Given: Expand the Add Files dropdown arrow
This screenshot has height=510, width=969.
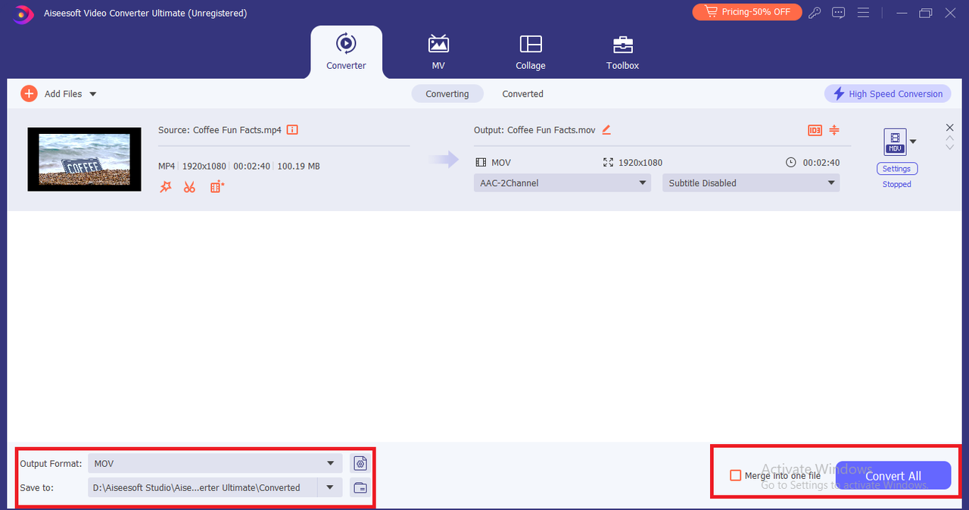Looking at the screenshot, I should (93, 94).
